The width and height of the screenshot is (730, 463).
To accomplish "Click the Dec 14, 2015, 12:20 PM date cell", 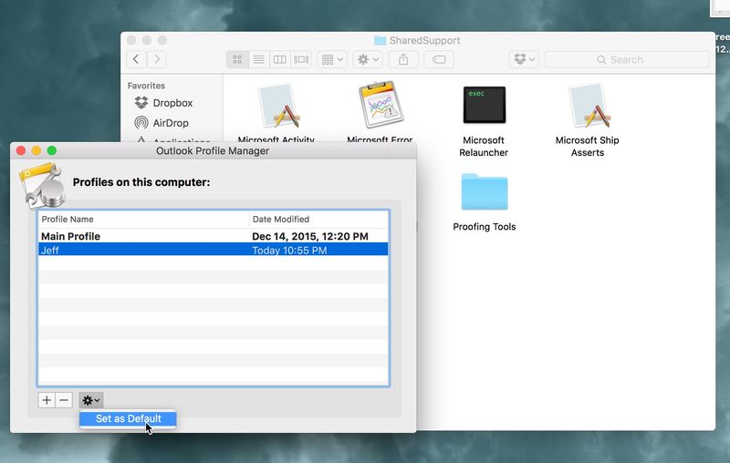I will click(x=310, y=236).
